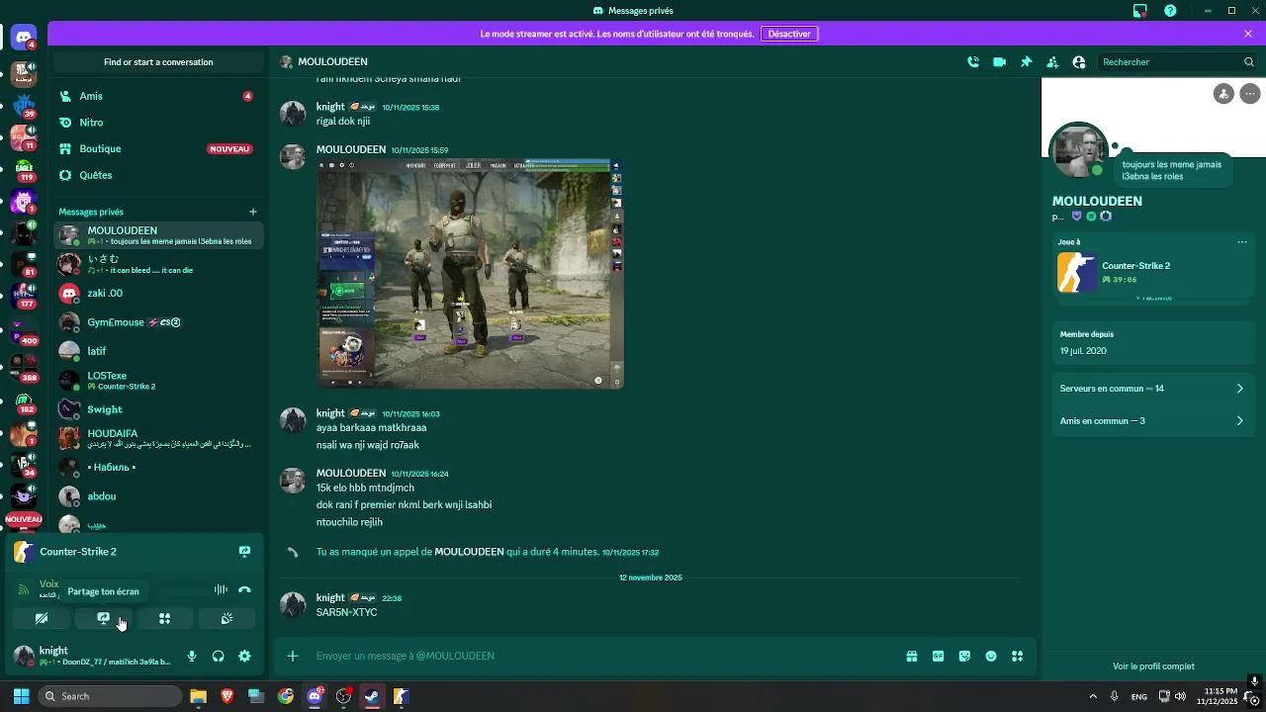The height and width of the screenshot is (712, 1266).
Task: Expand Serveurs en commun — 14
Action: click(x=1152, y=389)
